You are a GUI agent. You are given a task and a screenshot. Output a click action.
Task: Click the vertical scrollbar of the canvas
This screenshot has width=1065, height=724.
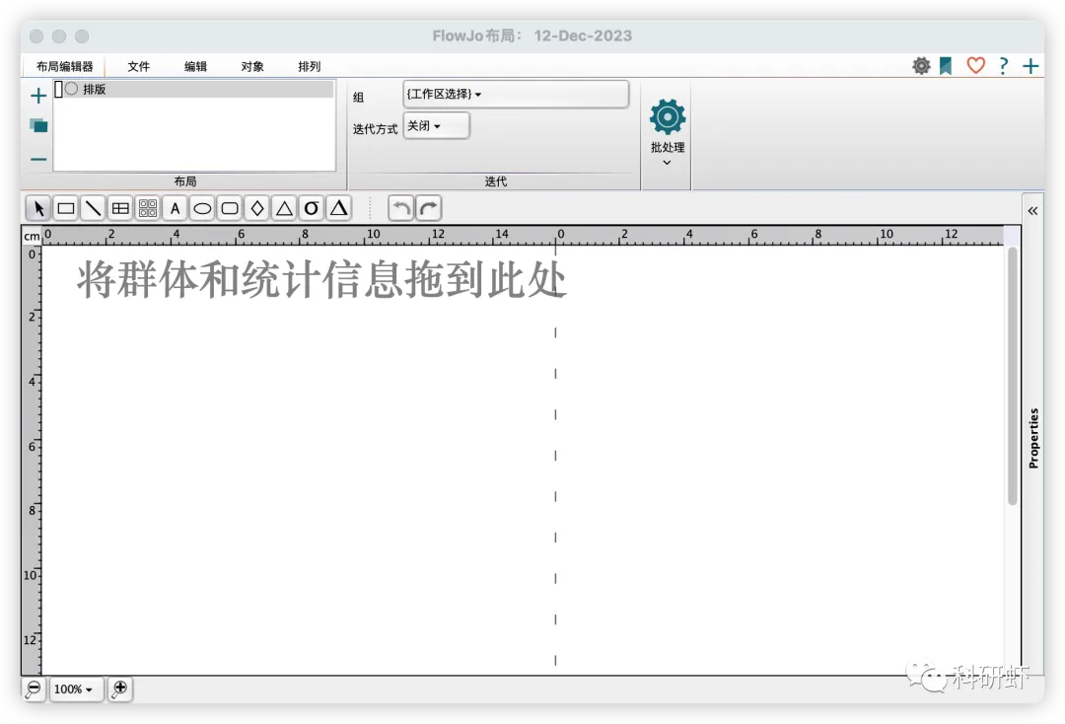1012,376
